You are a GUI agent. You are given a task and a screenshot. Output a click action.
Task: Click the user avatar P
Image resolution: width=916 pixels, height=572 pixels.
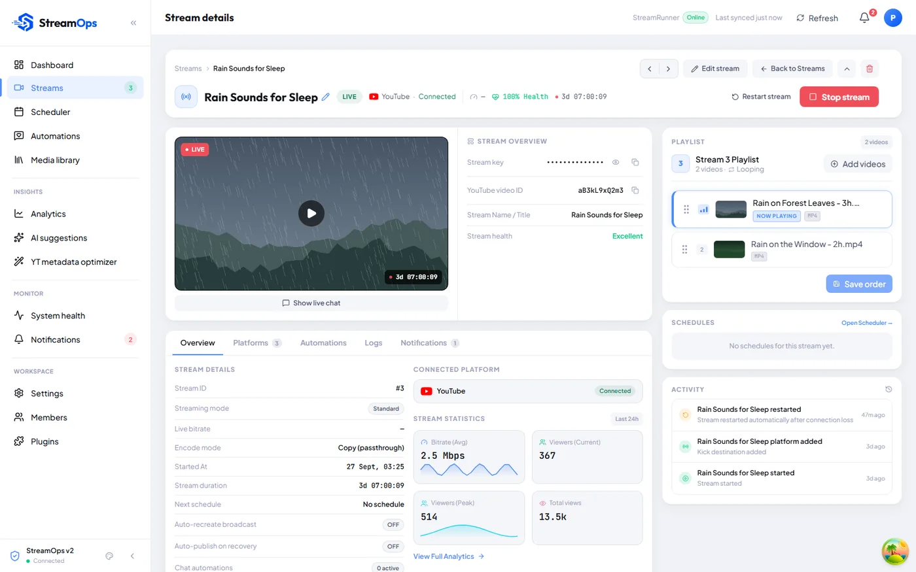point(893,18)
